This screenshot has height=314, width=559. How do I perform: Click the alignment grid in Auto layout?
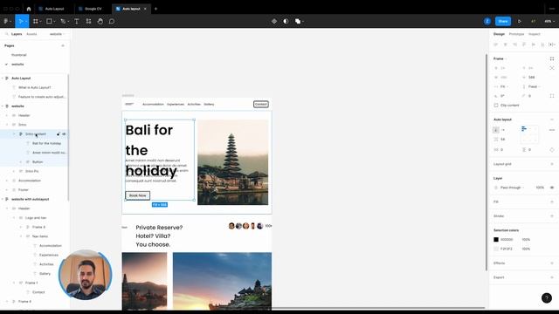tap(529, 134)
